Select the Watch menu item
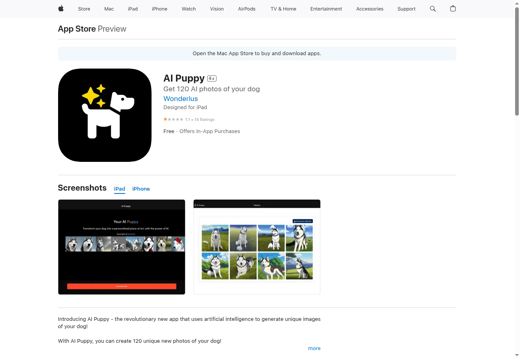The height and width of the screenshot is (359, 520). coord(188,9)
